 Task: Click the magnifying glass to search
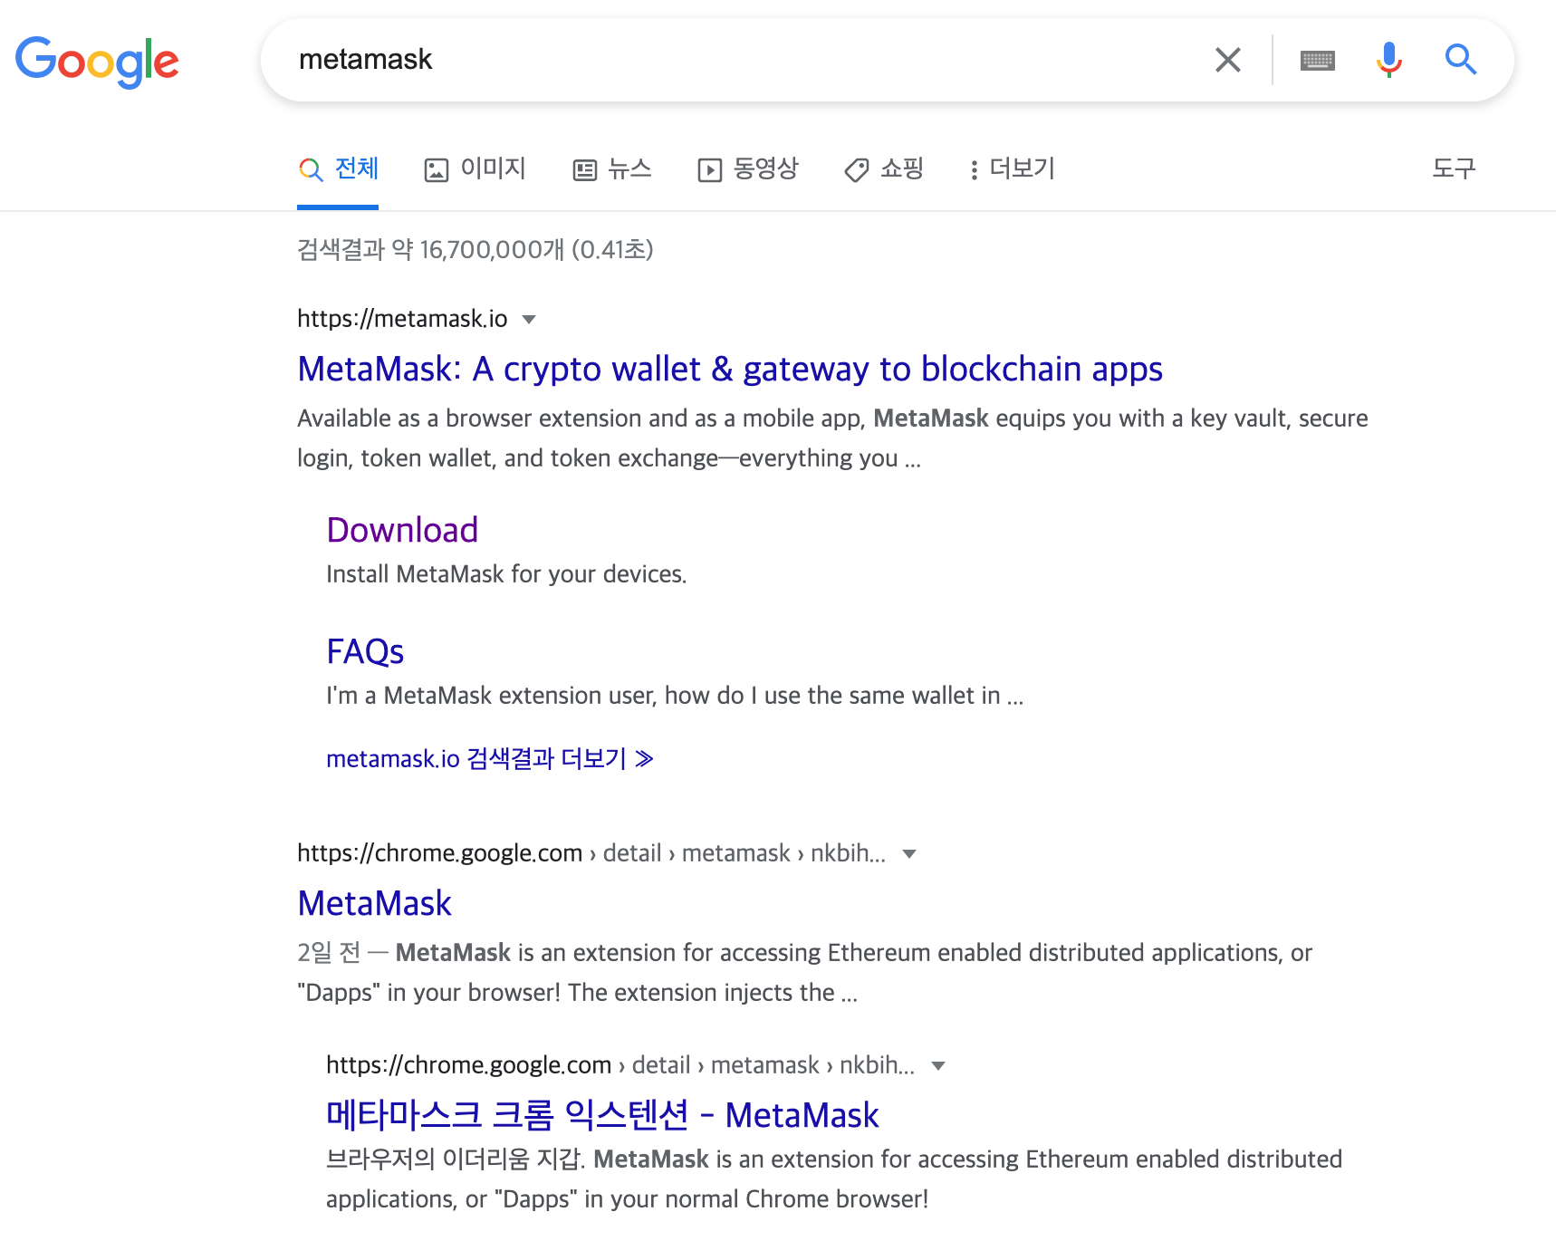[1461, 59]
